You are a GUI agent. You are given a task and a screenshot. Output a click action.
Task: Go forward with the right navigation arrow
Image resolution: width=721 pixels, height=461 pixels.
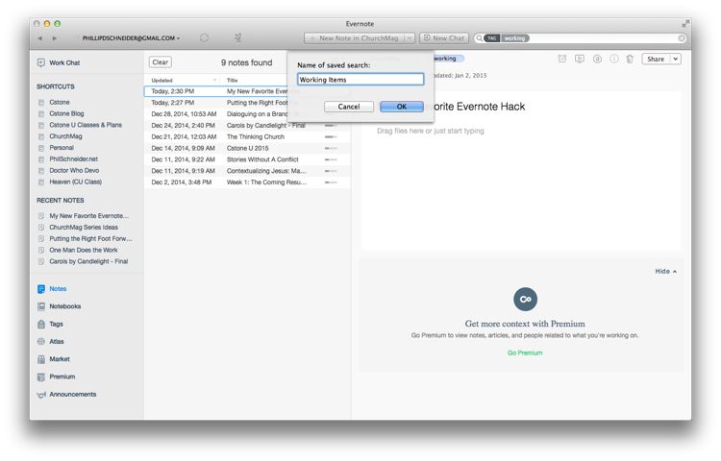[x=55, y=38]
